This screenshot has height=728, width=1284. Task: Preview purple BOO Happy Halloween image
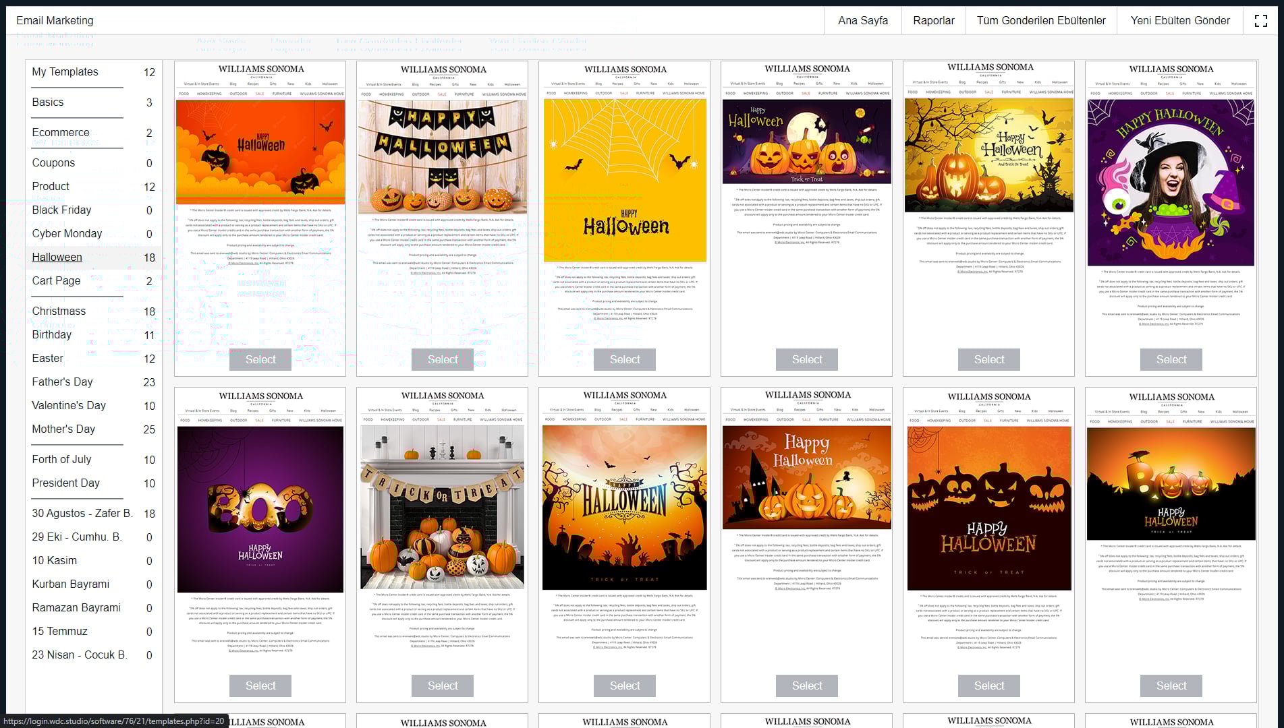click(x=260, y=510)
